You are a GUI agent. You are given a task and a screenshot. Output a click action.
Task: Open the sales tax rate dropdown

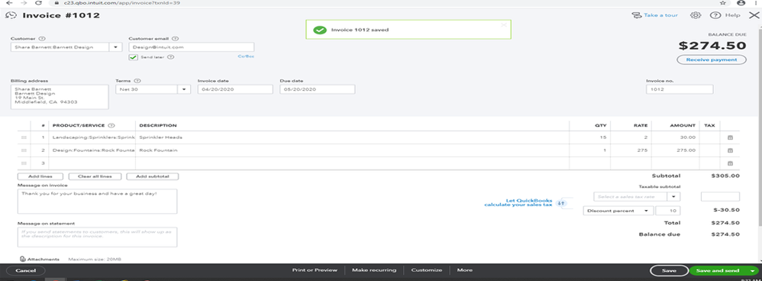click(674, 196)
